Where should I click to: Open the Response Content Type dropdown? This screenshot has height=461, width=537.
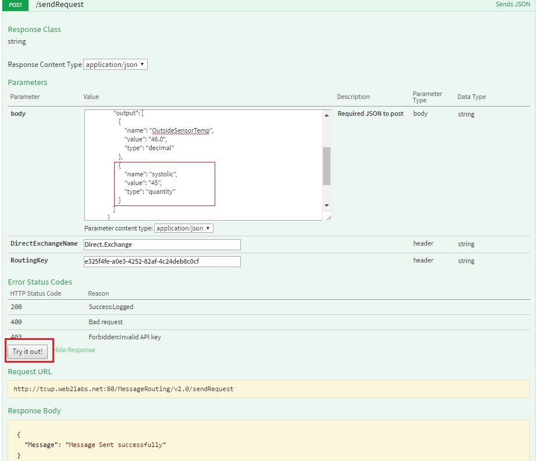click(115, 65)
